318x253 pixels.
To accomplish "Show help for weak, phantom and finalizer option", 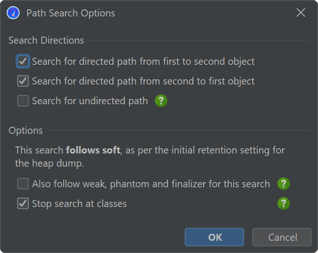I will pyautogui.click(x=284, y=184).
